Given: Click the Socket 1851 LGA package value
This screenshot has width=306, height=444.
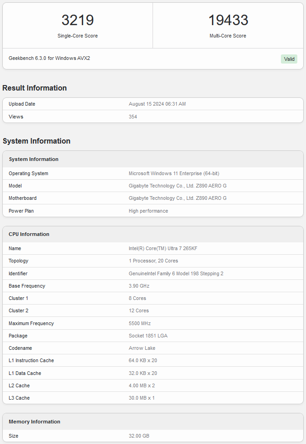Looking at the screenshot, I should click(x=148, y=336).
